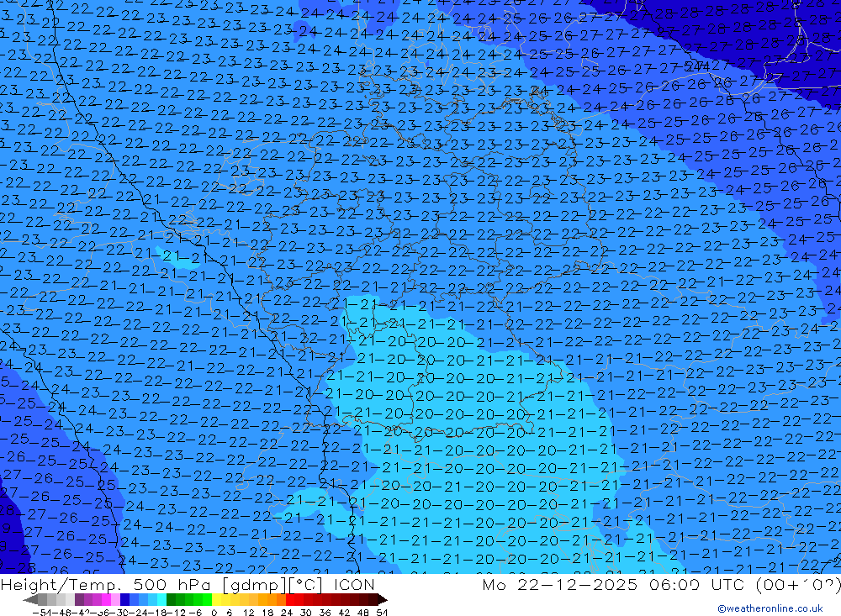Click the '12' legend scale label
The width and height of the screenshot is (841, 616).
(248, 613)
